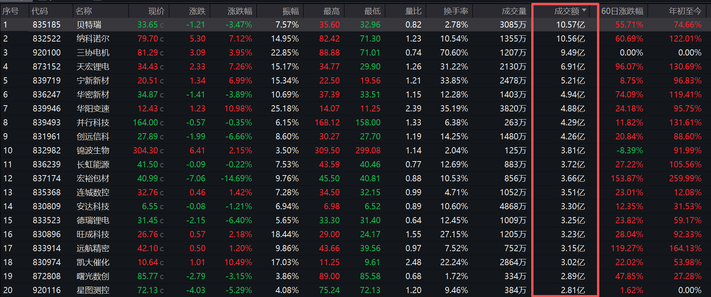This screenshot has height=297, width=711.
Task: Click the 序号 column header
Action: 11,11
